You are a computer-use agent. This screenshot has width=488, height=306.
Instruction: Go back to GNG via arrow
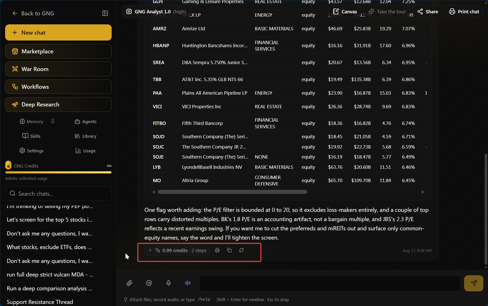click(15, 13)
